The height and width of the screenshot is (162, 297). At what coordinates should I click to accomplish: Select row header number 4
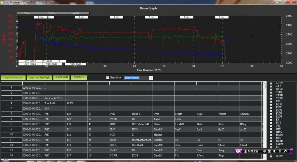click(11, 103)
